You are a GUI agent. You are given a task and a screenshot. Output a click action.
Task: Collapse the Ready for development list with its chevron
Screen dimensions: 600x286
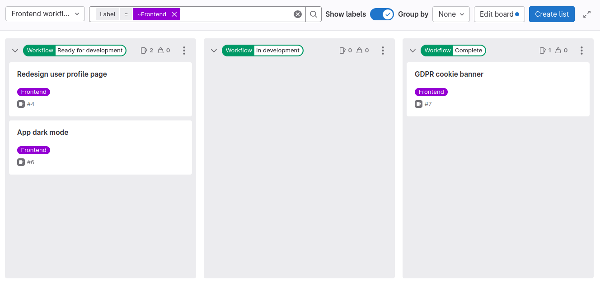tap(15, 50)
